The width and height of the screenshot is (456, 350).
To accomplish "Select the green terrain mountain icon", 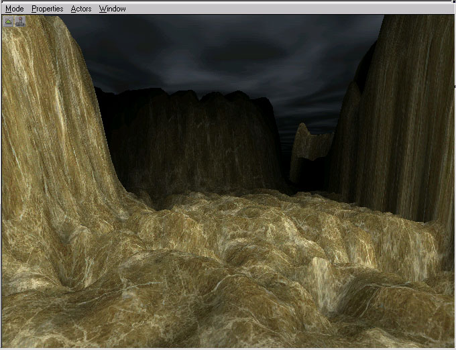I will (x=9, y=21).
